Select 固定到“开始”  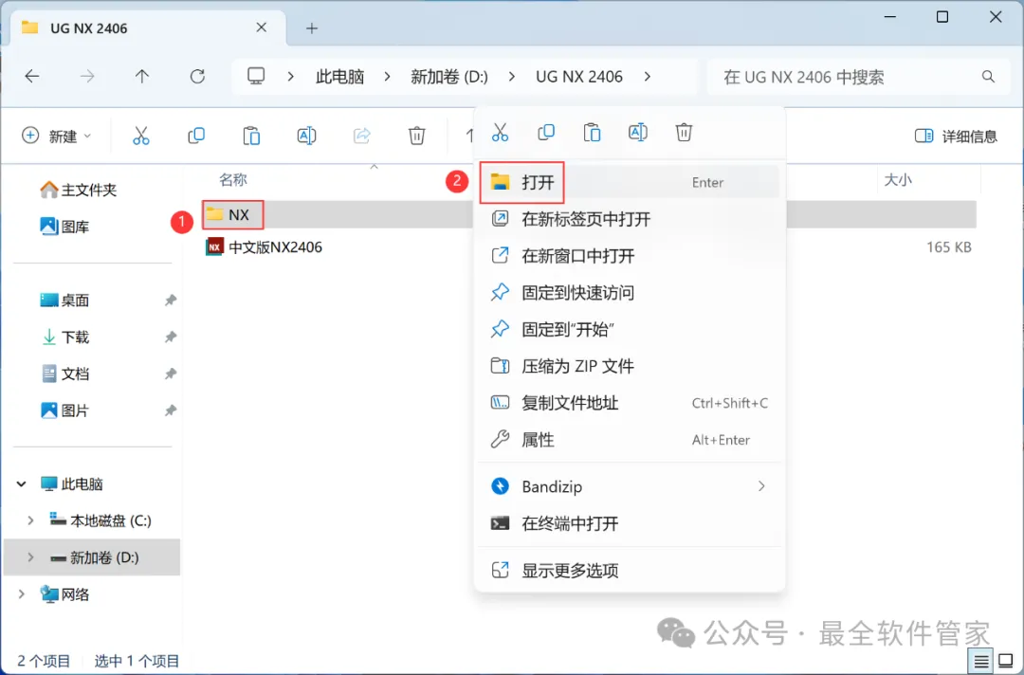(630, 329)
